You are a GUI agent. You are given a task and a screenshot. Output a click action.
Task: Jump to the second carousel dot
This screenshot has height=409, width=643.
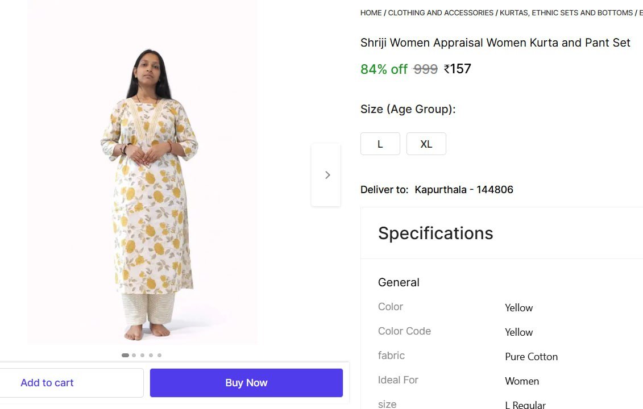134,355
